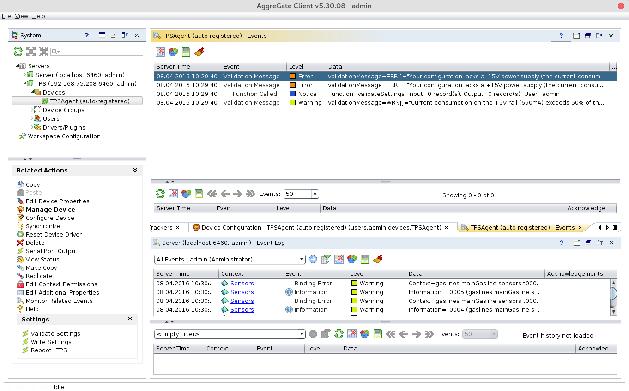Refresh the System tree

point(18,52)
